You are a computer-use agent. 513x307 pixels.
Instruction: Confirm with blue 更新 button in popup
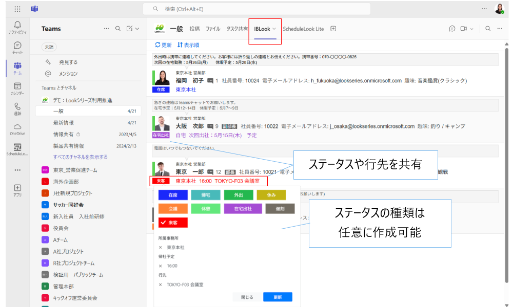(x=278, y=297)
